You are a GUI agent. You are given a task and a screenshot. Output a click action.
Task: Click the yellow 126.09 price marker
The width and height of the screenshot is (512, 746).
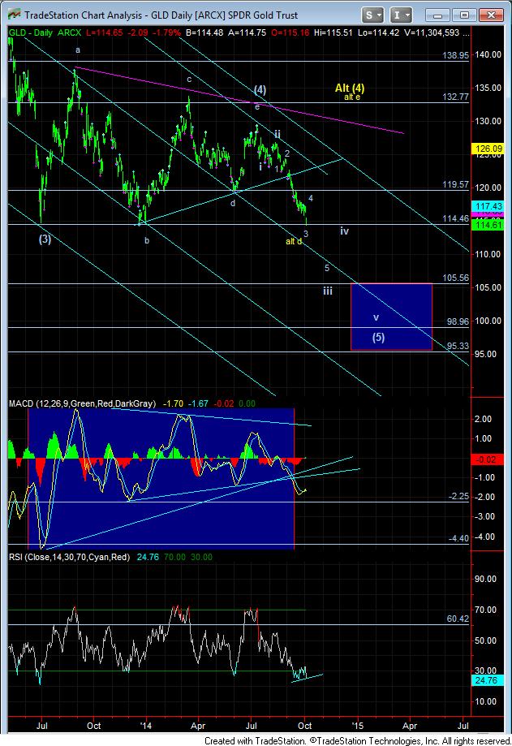(x=488, y=149)
